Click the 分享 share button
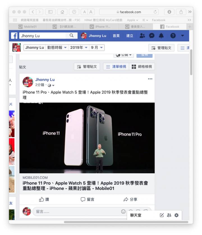 (x=130, y=199)
